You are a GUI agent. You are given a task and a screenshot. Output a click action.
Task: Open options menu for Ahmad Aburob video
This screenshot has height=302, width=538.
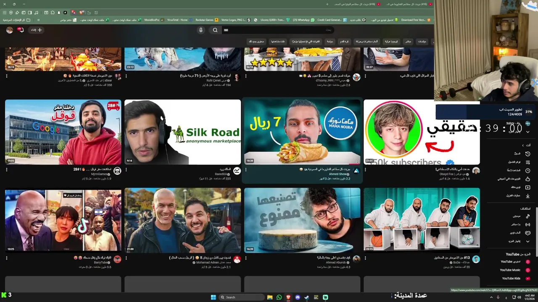[x=246, y=258]
